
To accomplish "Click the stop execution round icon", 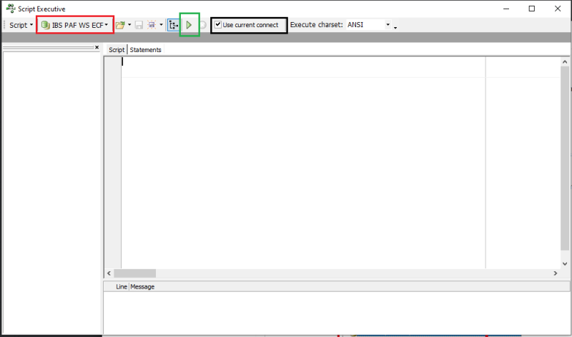I will (x=203, y=25).
